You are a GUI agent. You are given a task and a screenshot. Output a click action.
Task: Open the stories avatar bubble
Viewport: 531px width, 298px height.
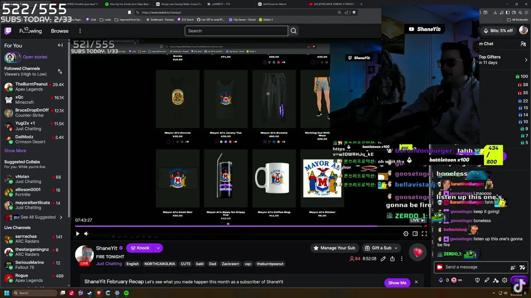pyautogui.click(x=12, y=57)
